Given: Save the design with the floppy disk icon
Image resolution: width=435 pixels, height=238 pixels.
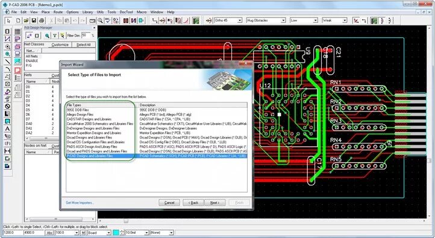Looking at the screenshot, I should (34, 20).
